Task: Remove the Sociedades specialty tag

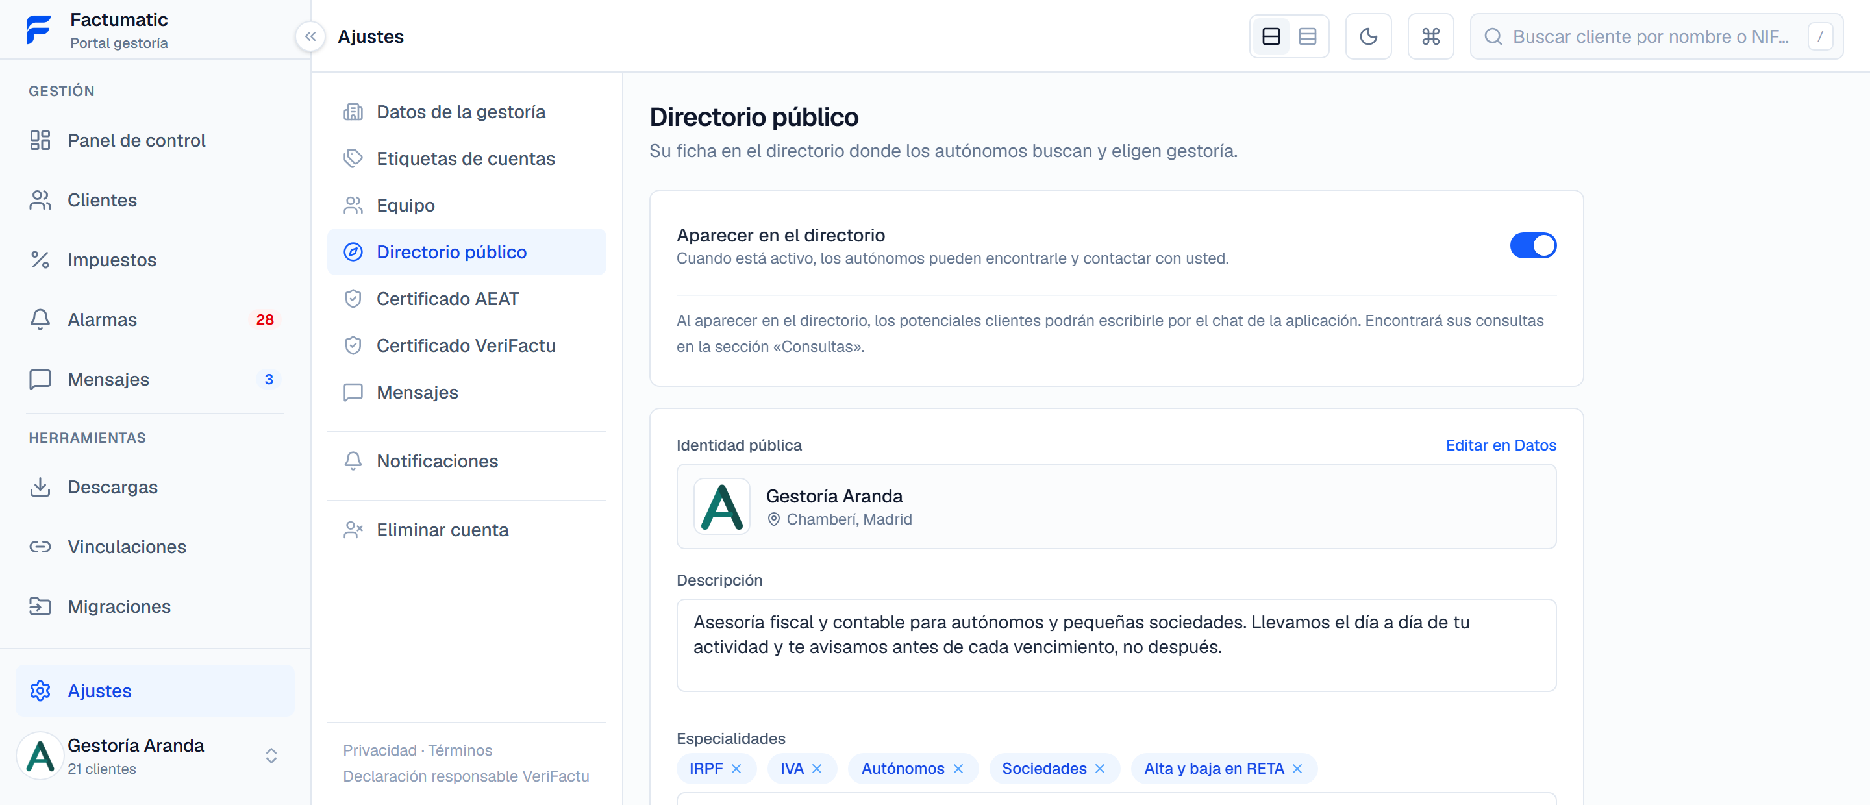Action: (x=1100, y=769)
